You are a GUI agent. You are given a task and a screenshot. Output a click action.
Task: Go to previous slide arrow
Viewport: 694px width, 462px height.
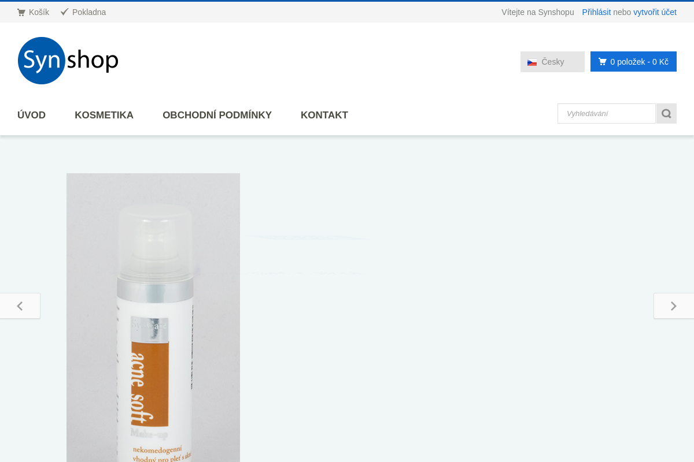pyautogui.click(x=20, y=306)
